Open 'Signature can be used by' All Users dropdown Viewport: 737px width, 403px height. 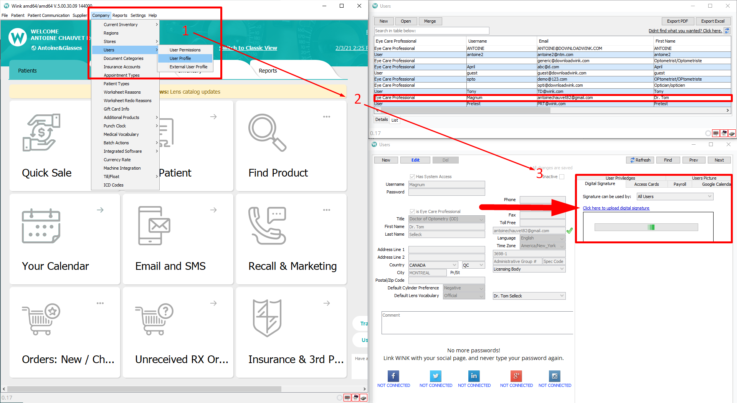pos(675,197)
